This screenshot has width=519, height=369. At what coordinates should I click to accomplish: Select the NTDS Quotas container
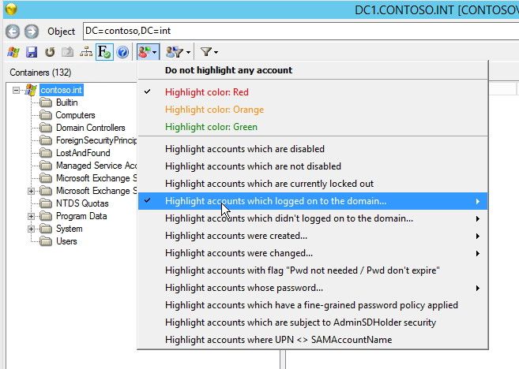(x=82, y=203)
